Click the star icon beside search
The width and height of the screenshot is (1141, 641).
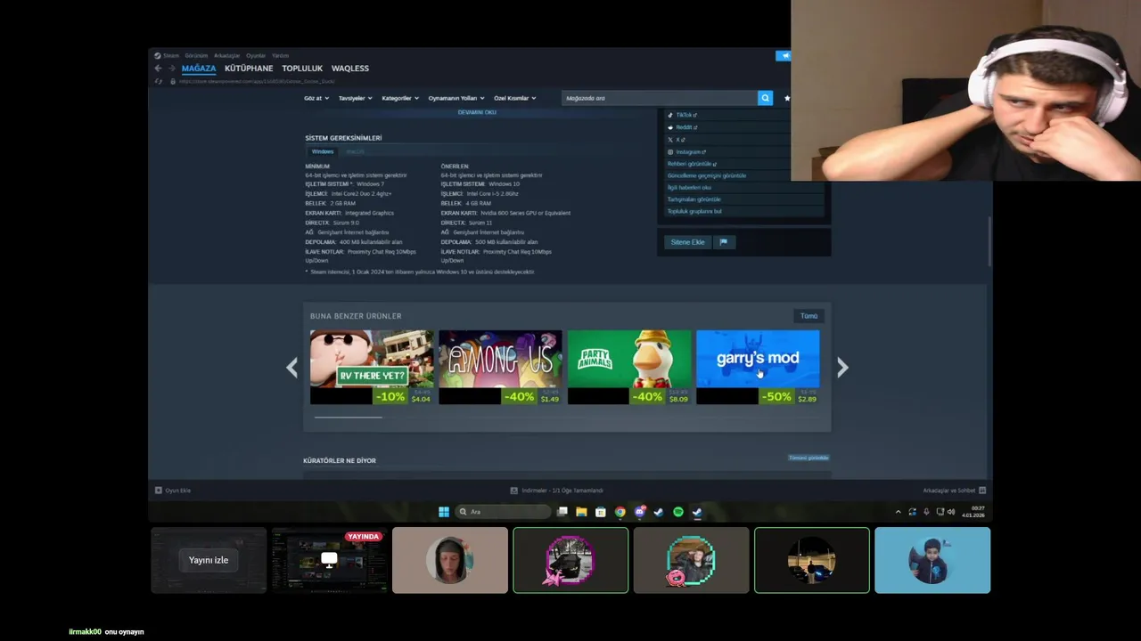(x=786, y=98)
